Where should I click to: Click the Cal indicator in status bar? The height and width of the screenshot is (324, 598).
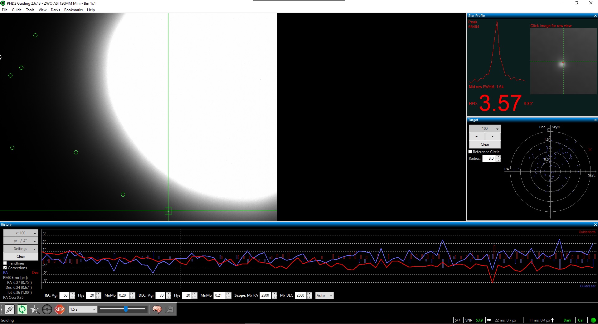pos(581,320)
